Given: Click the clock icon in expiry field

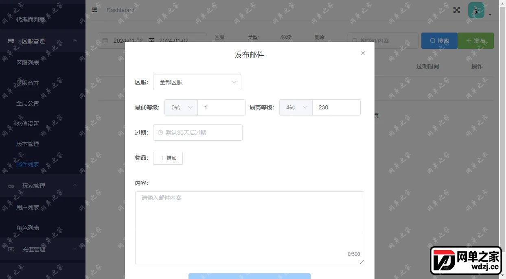Looking at the screenshot, I should (x=160, y=133).
